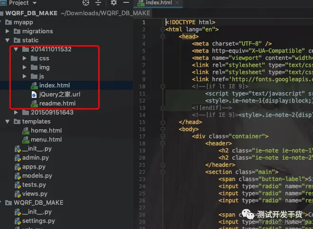Toggle fold marker at line 22 section tag
Image resolution: width=313 pixels, height=229 pixels.
click(163, 172)
